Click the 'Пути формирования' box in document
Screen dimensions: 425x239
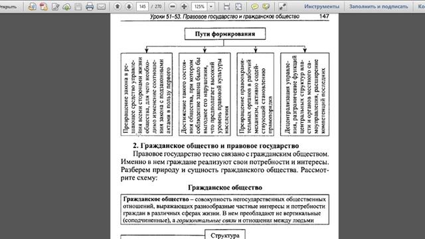pos(225,34)
